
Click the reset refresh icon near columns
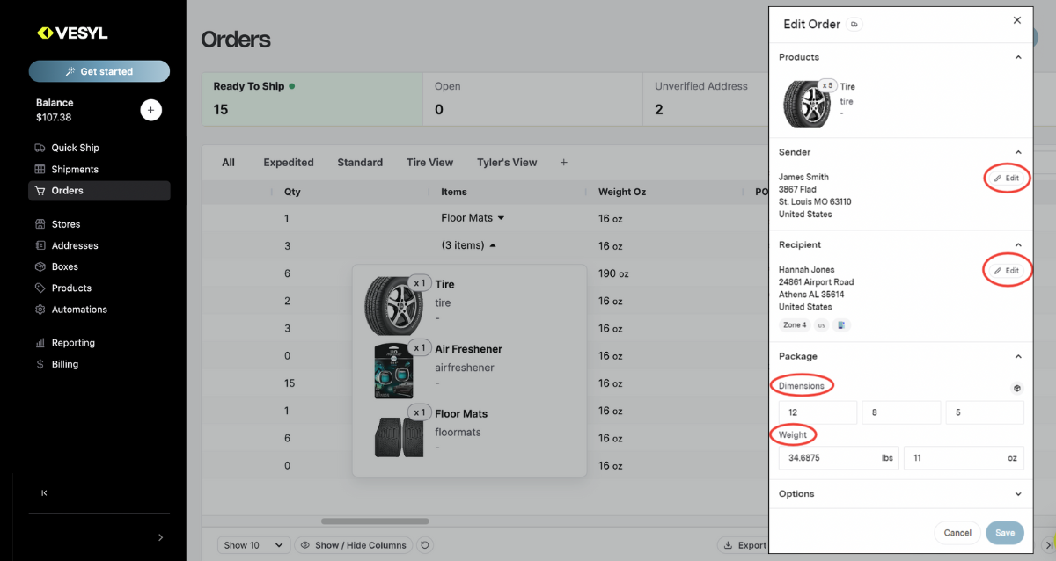[x=425, y=545]
